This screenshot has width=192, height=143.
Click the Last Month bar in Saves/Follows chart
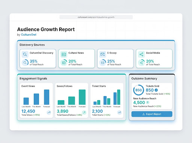[61, 103]
